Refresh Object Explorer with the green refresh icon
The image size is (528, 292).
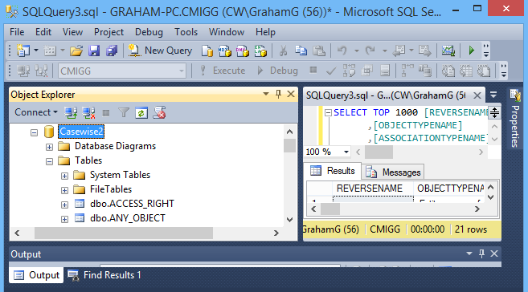(141, 112)
